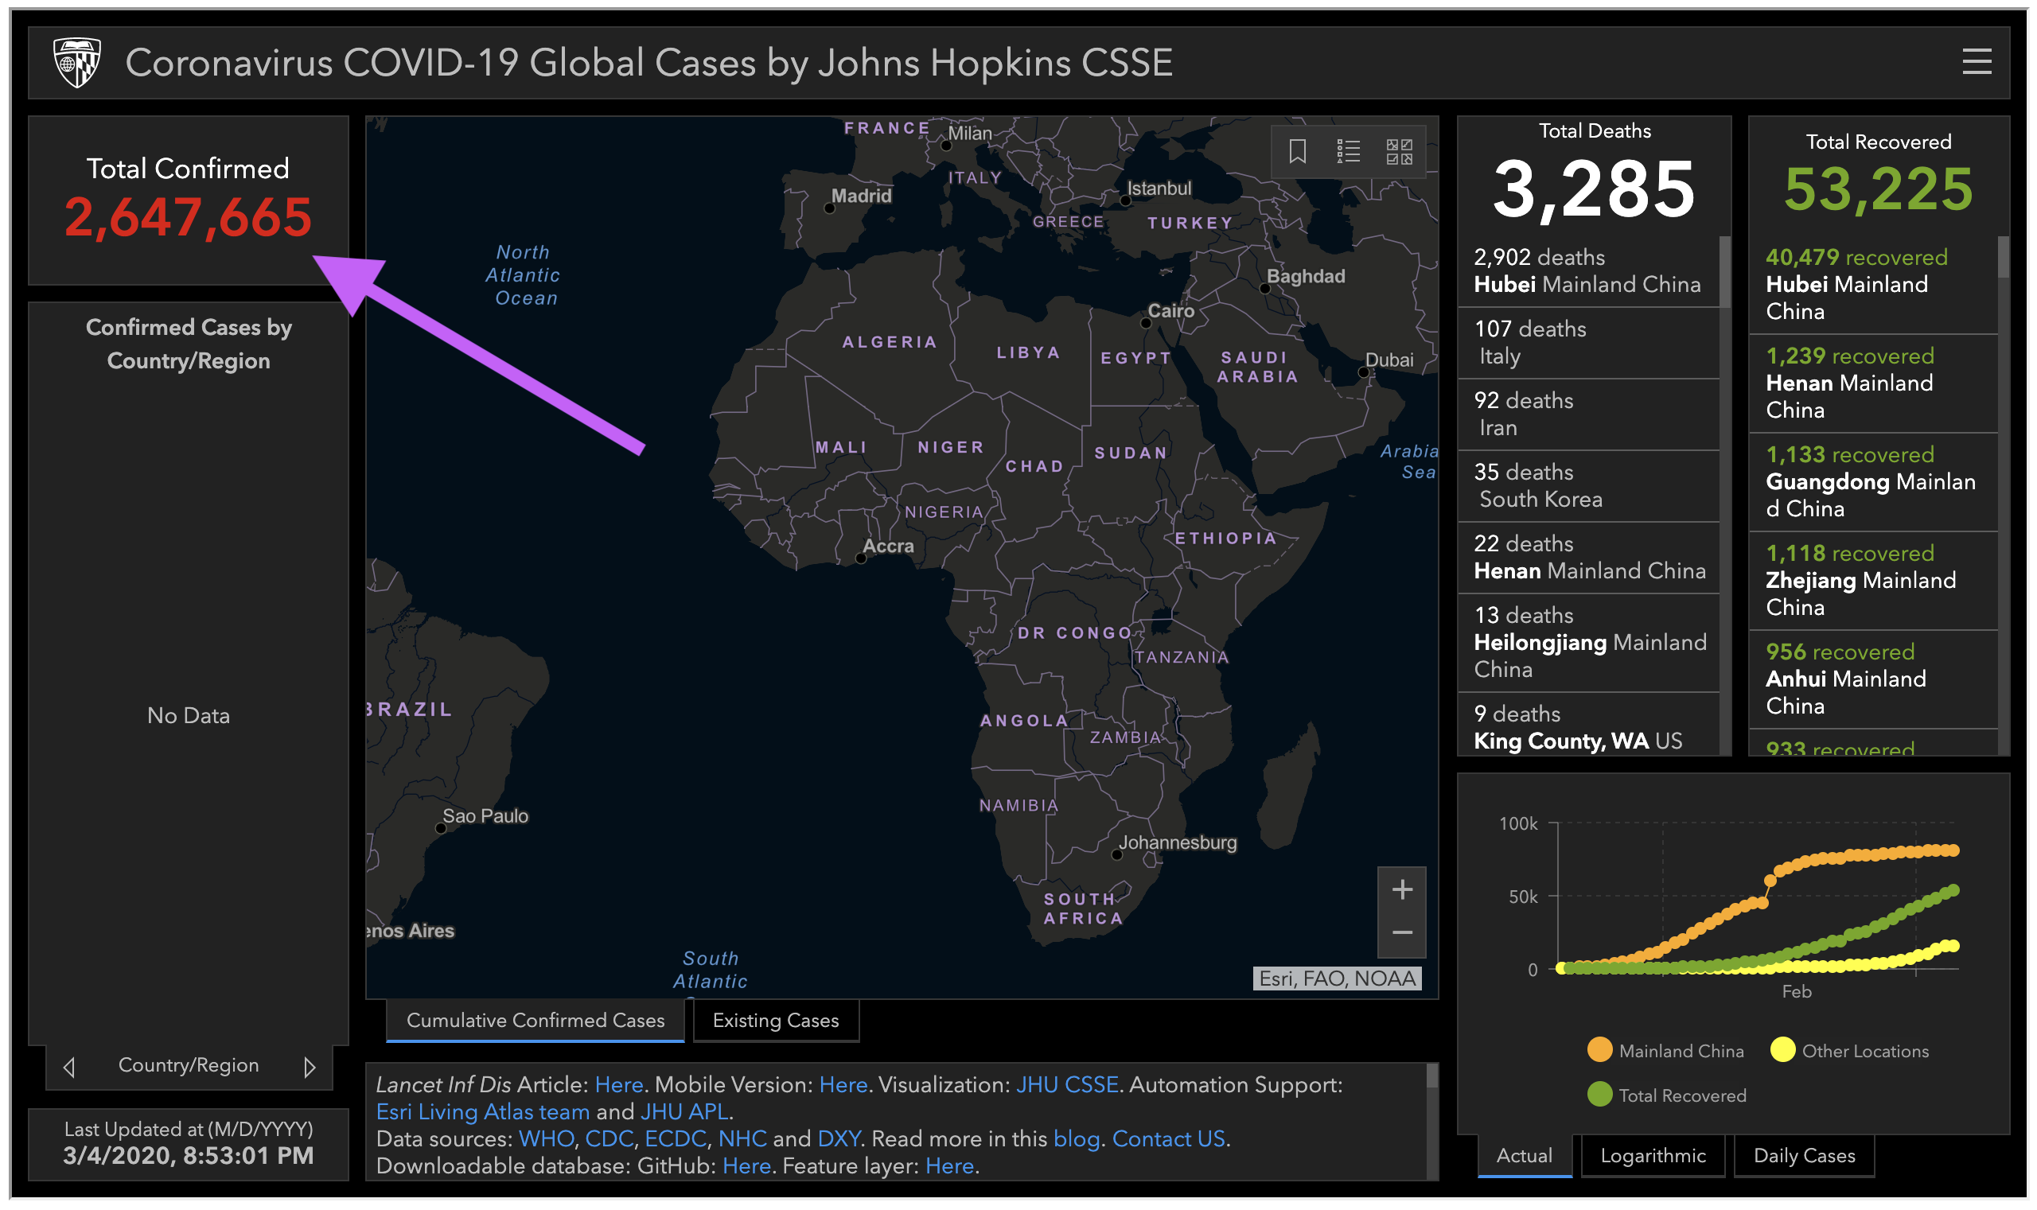Screen dimensions: 2037x1210
Task: Follow the JHU CSSE link
Action: (1066, 1084)
